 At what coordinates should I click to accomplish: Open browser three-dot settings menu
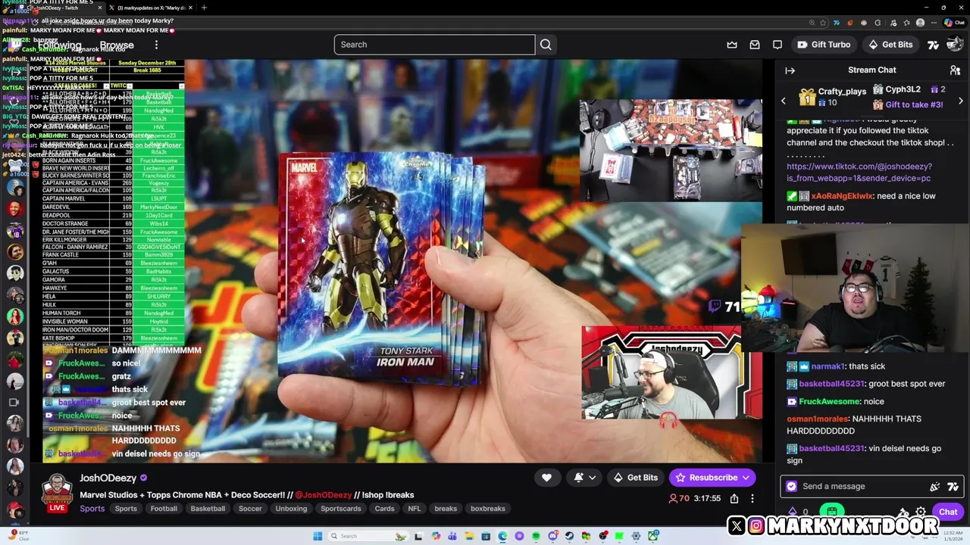pyautogui.click(x=935, y=23)
